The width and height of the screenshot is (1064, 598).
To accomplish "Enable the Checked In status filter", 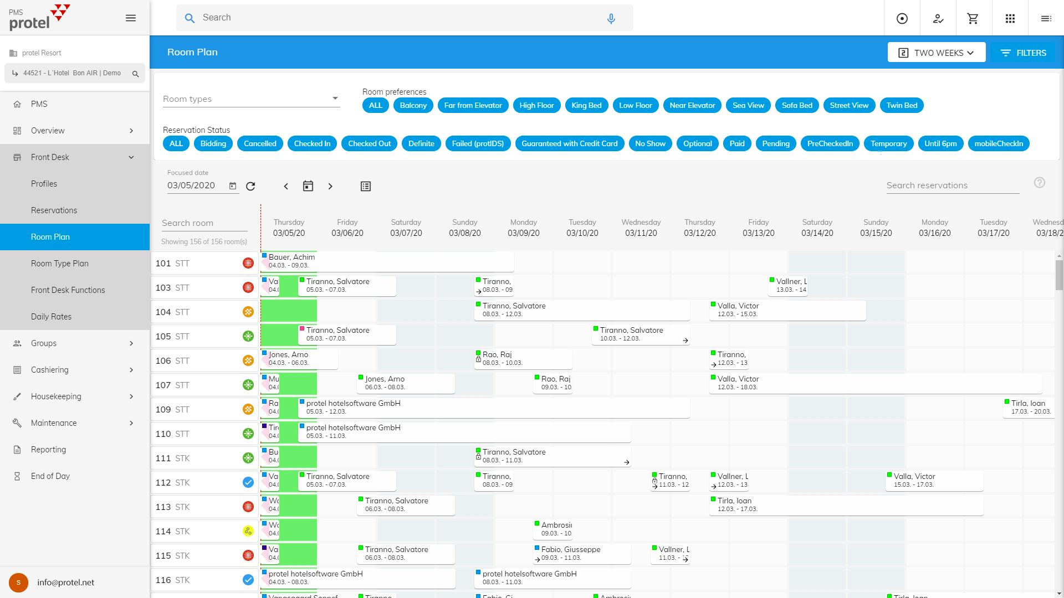I will (x=312, y=143).
